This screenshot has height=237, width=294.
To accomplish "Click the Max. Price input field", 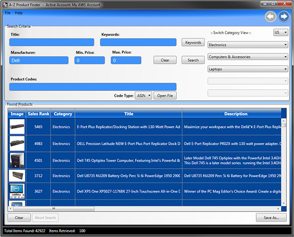I will point(126,60).
